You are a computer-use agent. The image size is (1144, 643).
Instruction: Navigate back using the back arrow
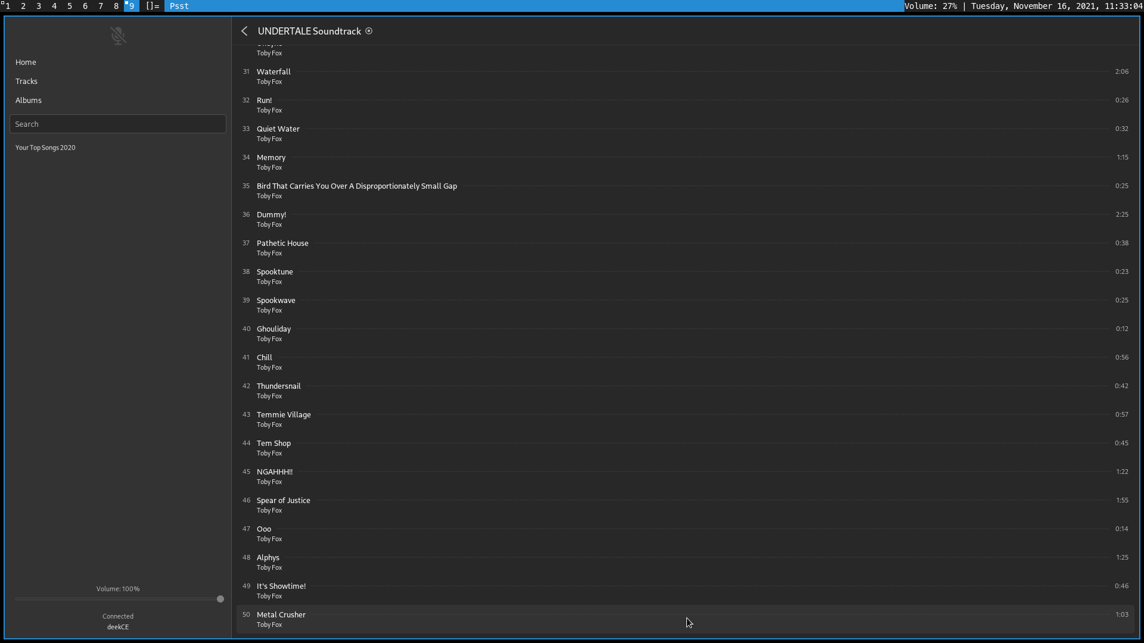point(244,31)
